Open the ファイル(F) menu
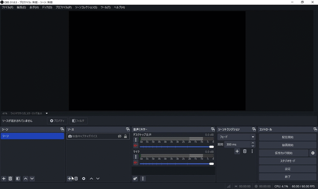This screenshot has width=318, height=189. point(7,7)
